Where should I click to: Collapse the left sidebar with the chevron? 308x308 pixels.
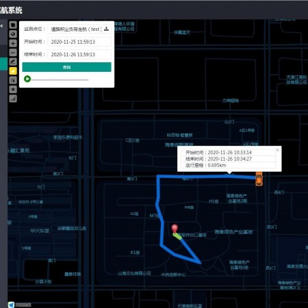pyautogui.click(x=2, y=26)
